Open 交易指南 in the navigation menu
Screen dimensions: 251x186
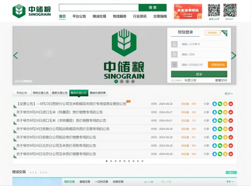coord(160,17)
